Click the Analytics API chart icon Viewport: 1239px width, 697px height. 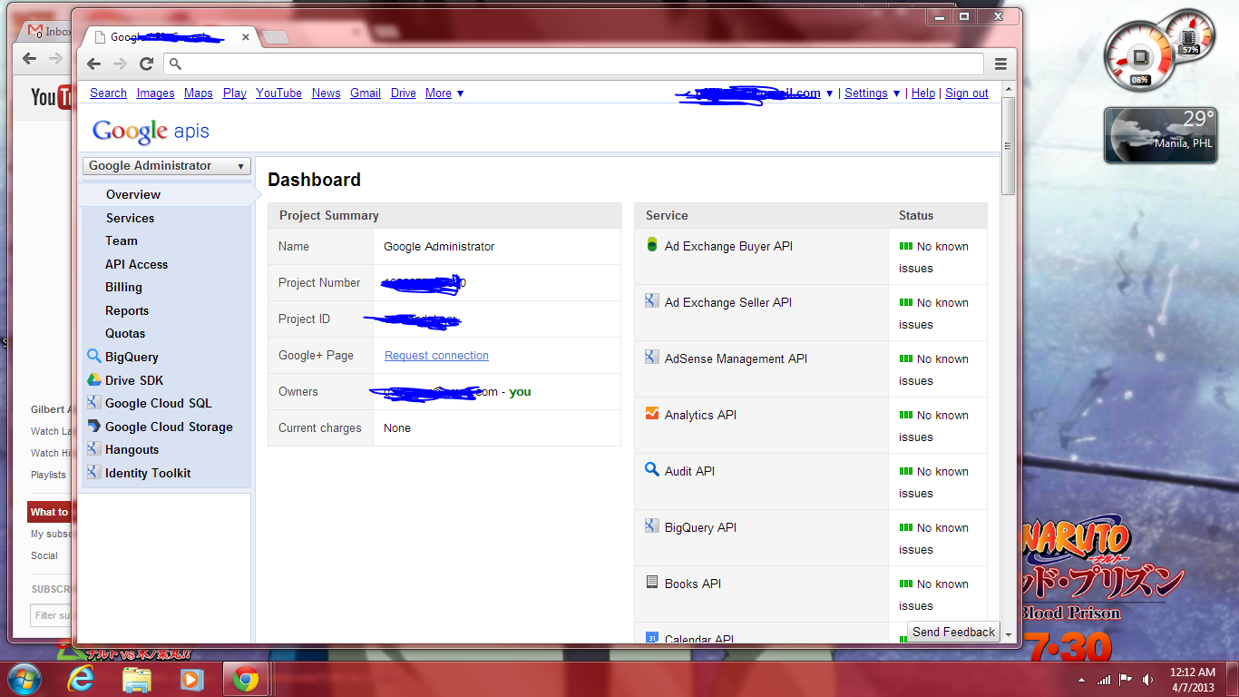pos(651,414)
